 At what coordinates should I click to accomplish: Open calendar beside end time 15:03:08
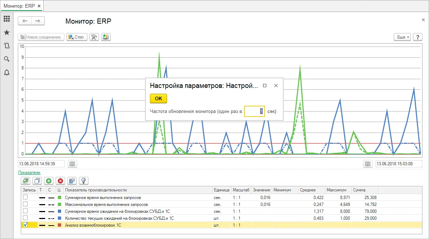point(368,163)
